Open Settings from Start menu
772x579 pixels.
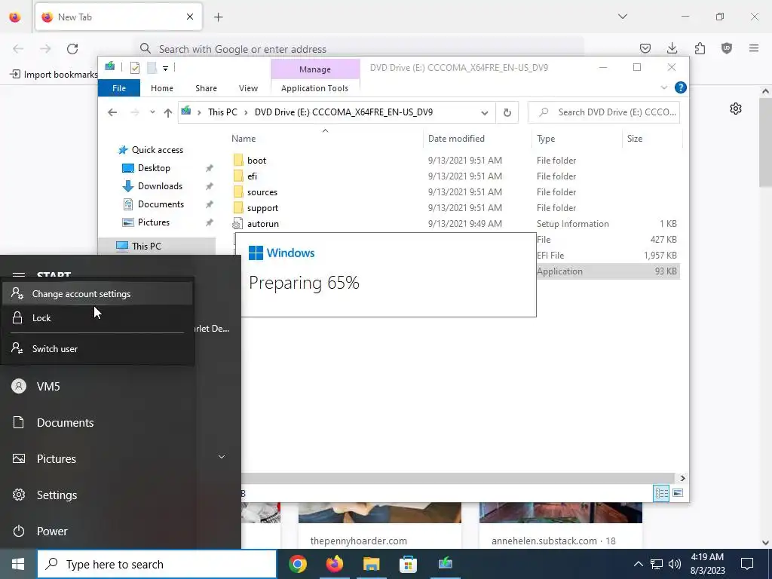[121, 495]
